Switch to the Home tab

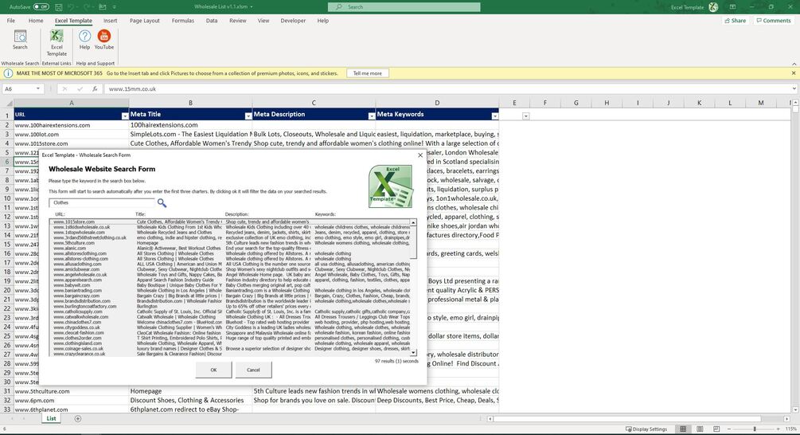(x=36, y=21)
